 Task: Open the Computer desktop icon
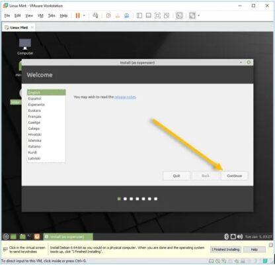pos(25,46)
